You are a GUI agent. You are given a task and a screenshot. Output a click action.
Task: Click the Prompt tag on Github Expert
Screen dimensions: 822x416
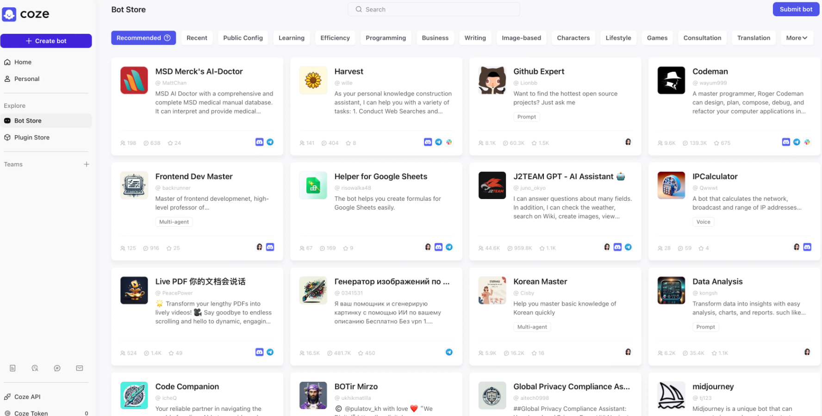(526, 117)
